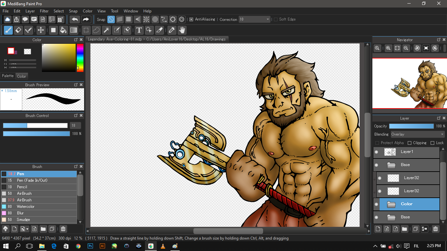This screenshot has height=251, width=447.
Task: Choose the Pen (Fade In/Out) brush
Action: point(39,180)
